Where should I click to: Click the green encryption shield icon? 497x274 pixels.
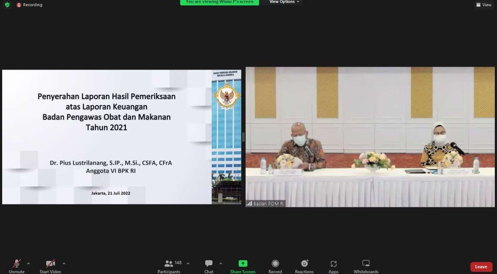point(7,5)
